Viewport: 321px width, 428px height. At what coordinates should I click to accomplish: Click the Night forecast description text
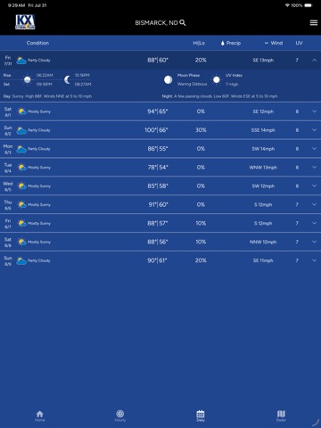220,96
